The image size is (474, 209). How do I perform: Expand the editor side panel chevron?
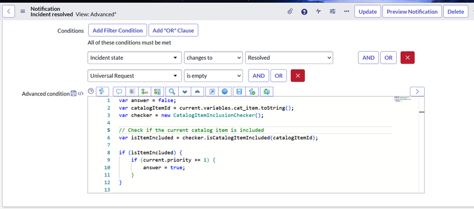[x=417, y=92]
